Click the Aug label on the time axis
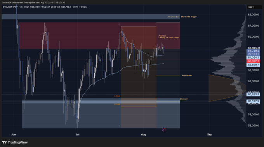 [143, 134]
